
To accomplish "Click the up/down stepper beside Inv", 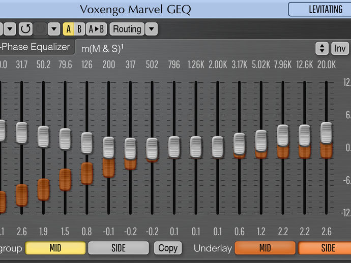I will coord(322,48).
